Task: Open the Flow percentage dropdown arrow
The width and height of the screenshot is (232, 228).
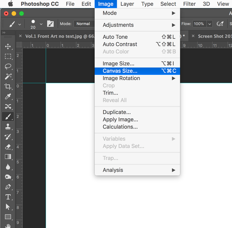Action: [210, 24]
